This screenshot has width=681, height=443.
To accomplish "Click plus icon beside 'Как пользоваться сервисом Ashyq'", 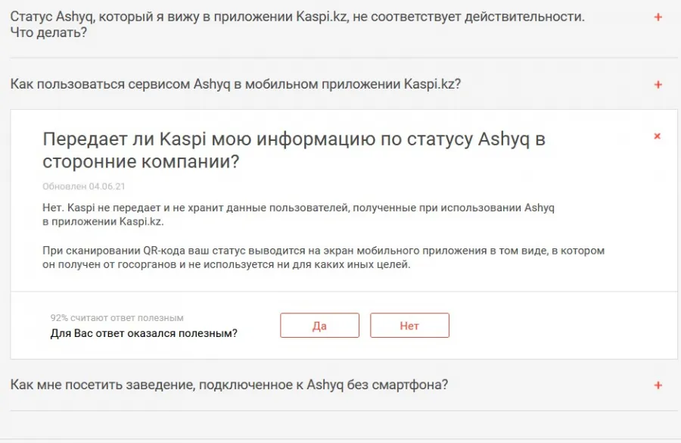I will click(x=658, y=84).
